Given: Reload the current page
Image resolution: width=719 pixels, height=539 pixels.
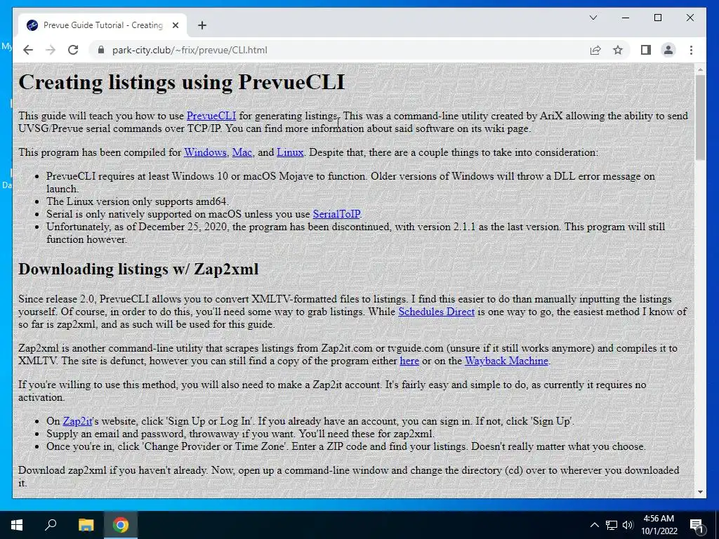Looking at the screenshot, I should [x=73, y=50].
